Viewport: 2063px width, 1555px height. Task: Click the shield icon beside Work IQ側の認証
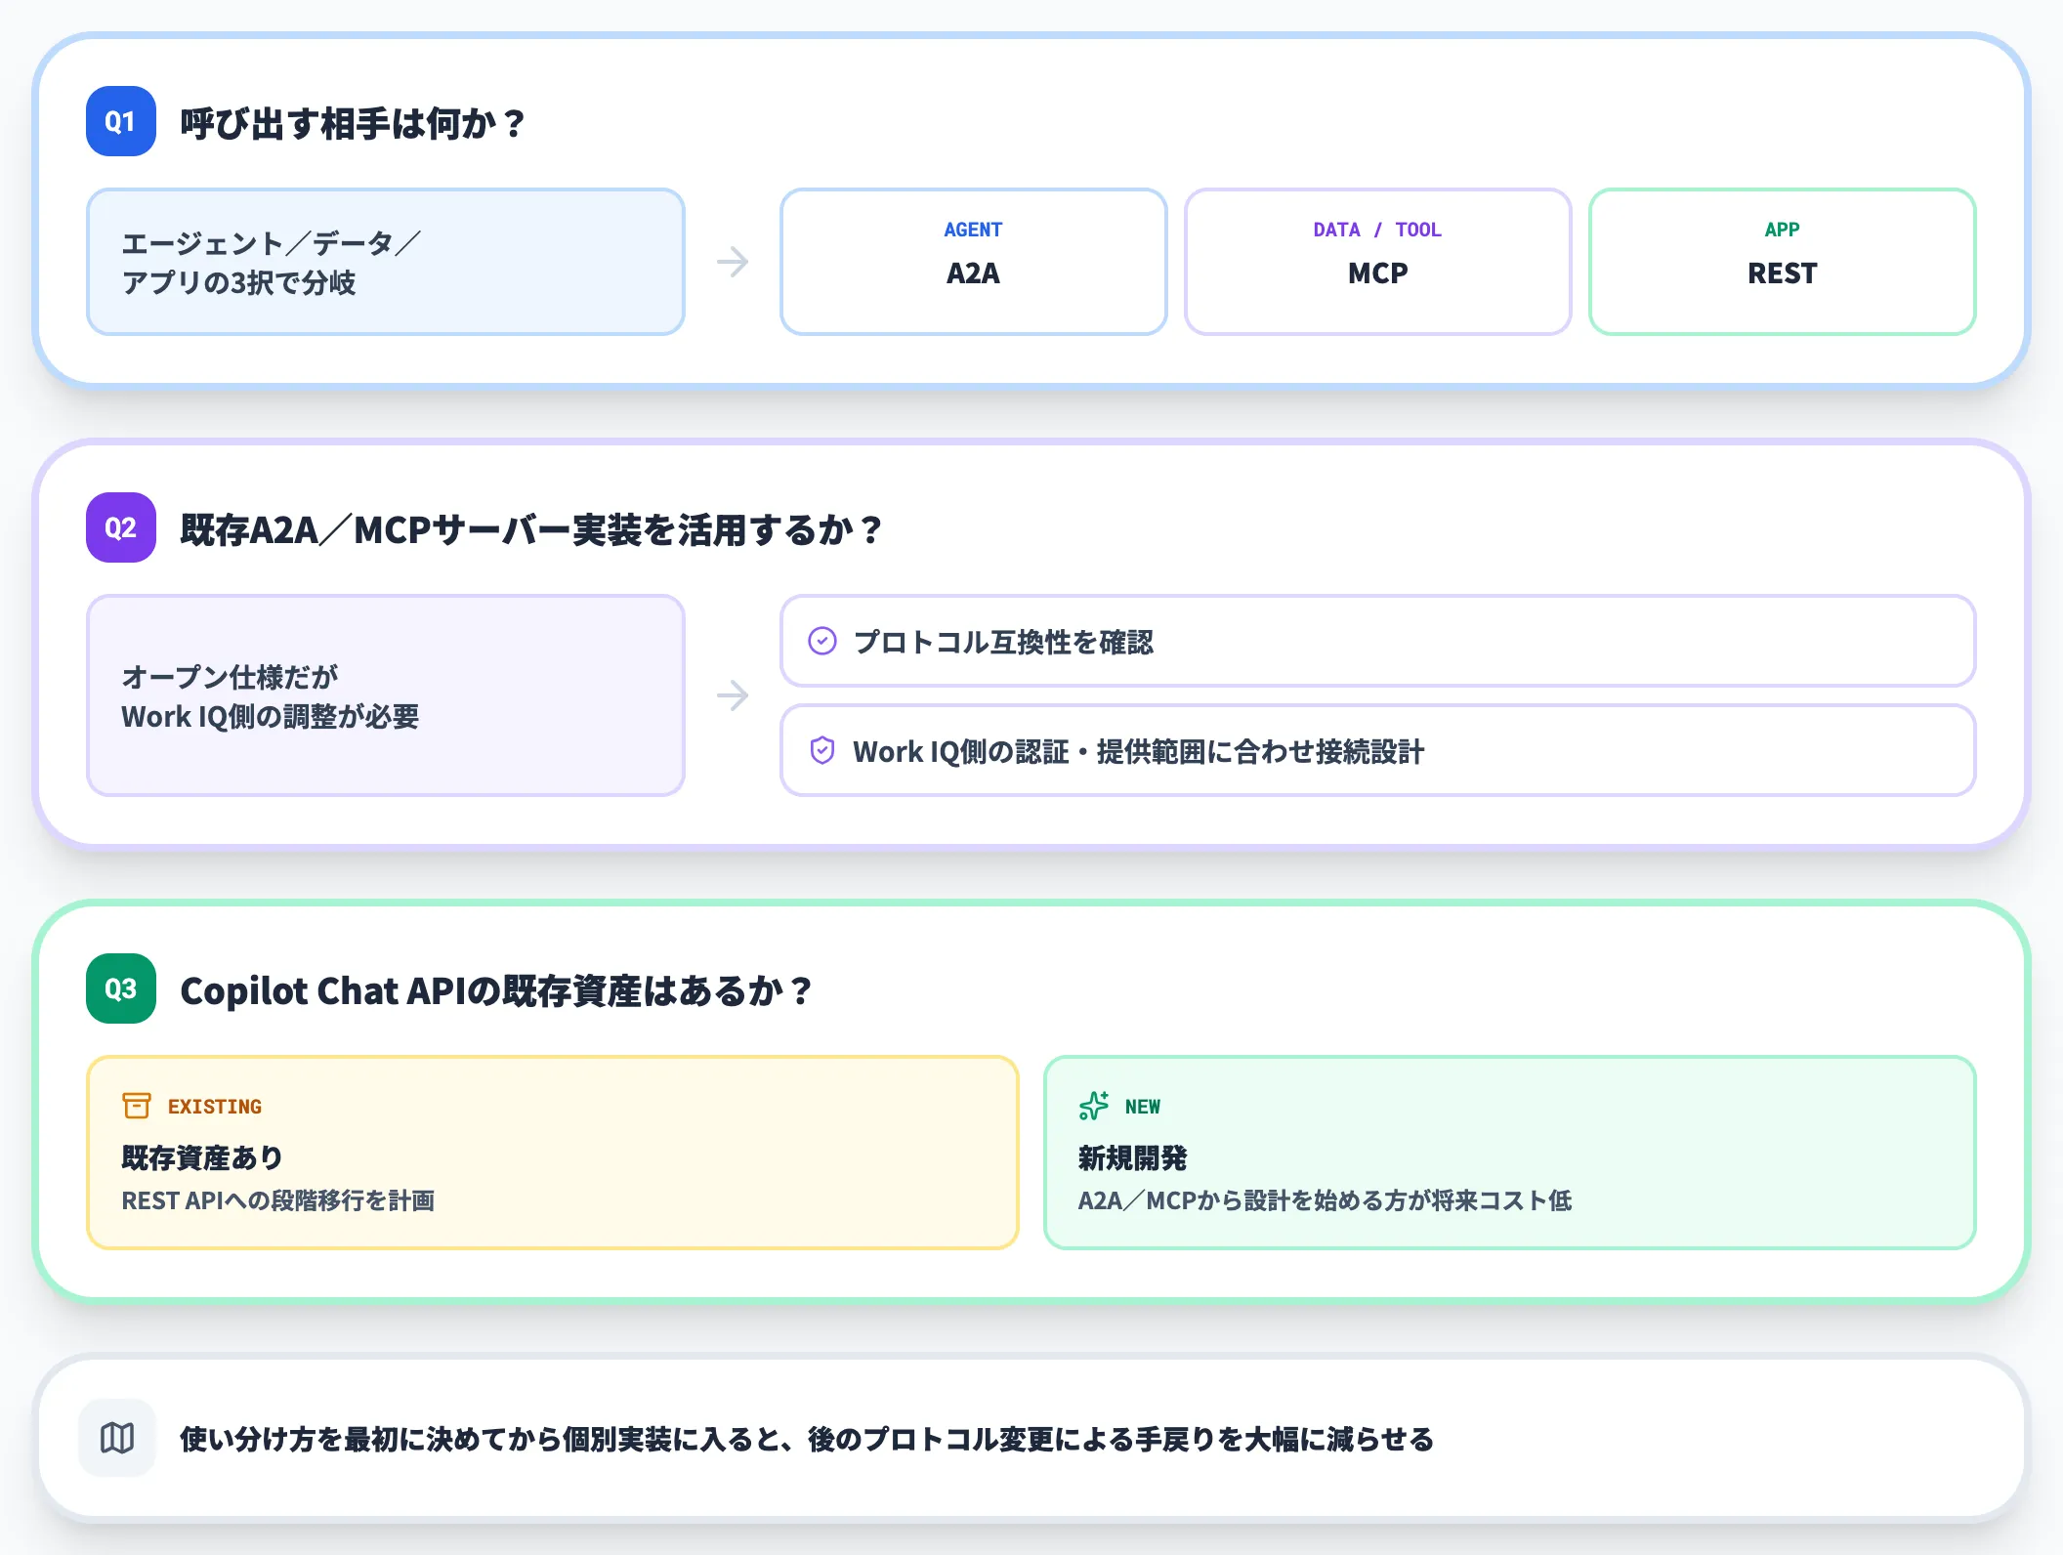[x=822, y=750]
